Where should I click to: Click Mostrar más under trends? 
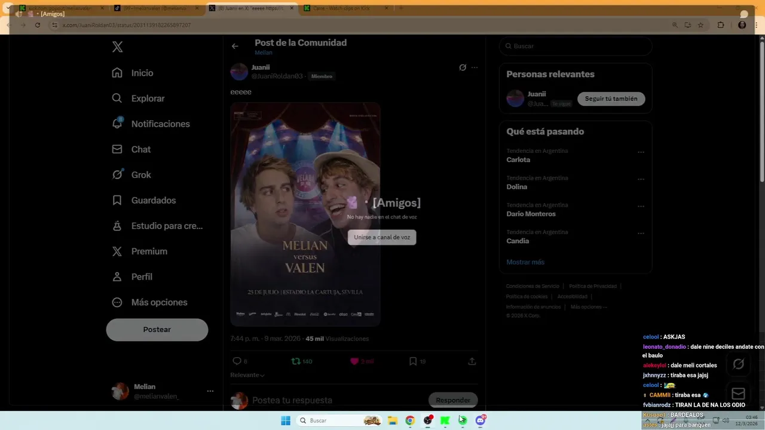pos(525,262)
